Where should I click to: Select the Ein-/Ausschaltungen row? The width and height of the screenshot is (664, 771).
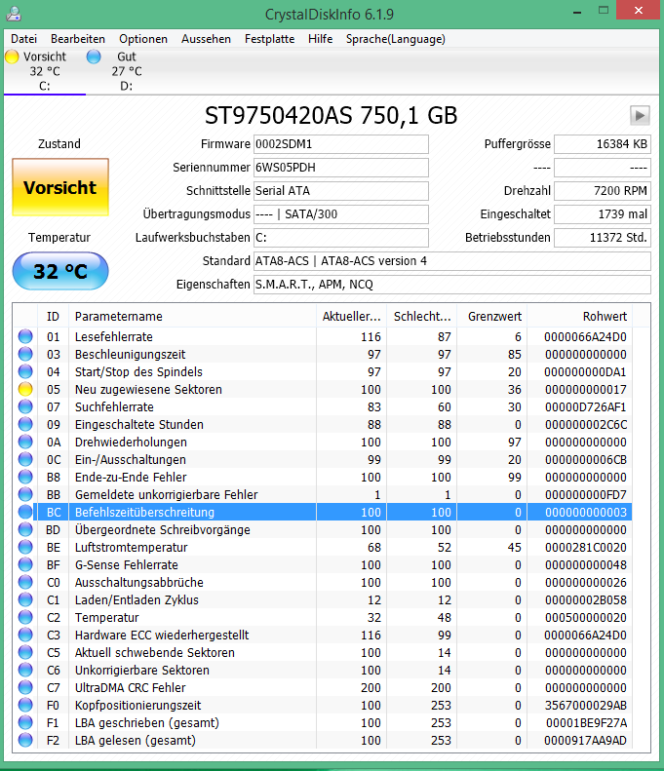(x=324, y=459)
